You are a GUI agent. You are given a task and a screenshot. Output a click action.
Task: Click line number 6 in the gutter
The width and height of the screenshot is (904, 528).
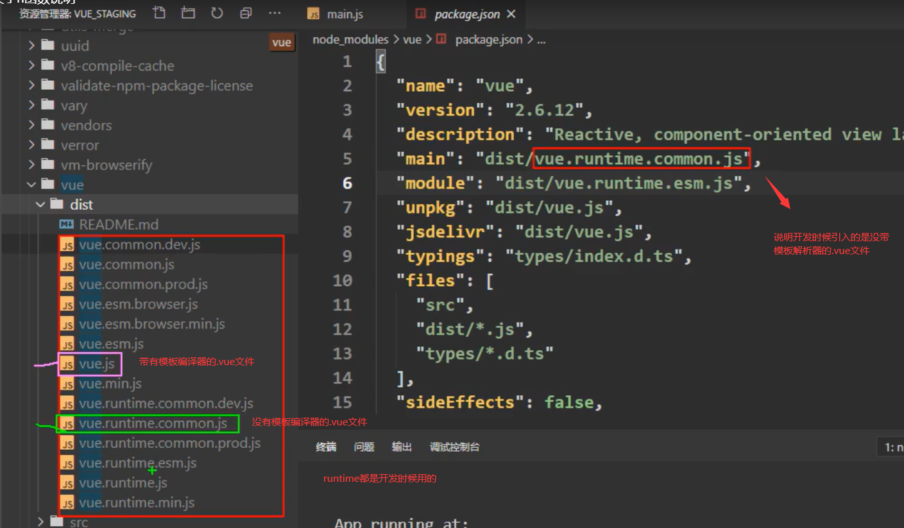click(347, 183)
